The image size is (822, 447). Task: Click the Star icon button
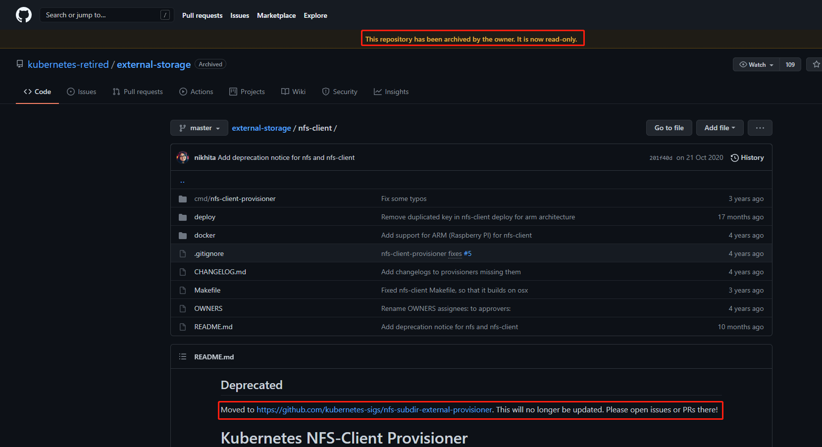[x=816, y=64]
